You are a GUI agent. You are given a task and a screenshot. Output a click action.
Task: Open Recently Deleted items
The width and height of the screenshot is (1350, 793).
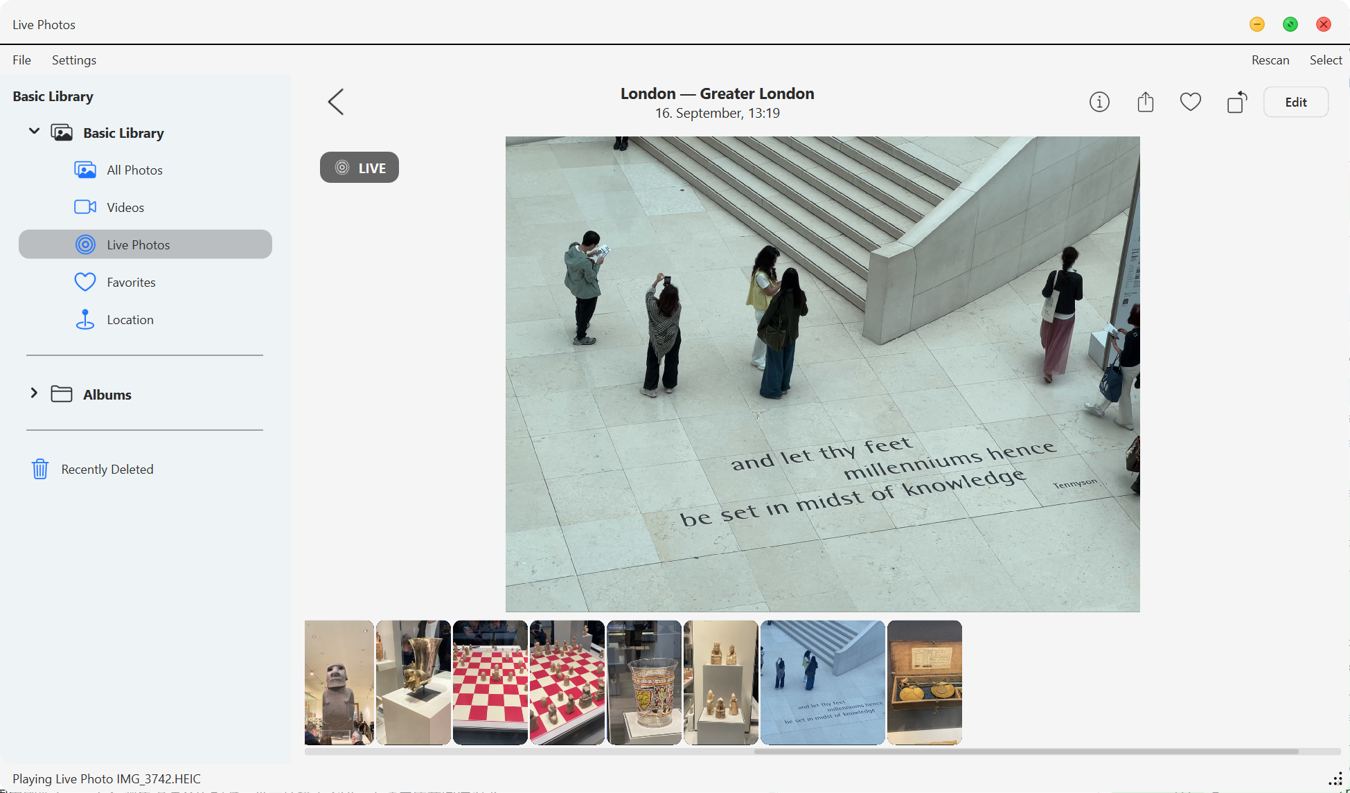click(107, 469)
